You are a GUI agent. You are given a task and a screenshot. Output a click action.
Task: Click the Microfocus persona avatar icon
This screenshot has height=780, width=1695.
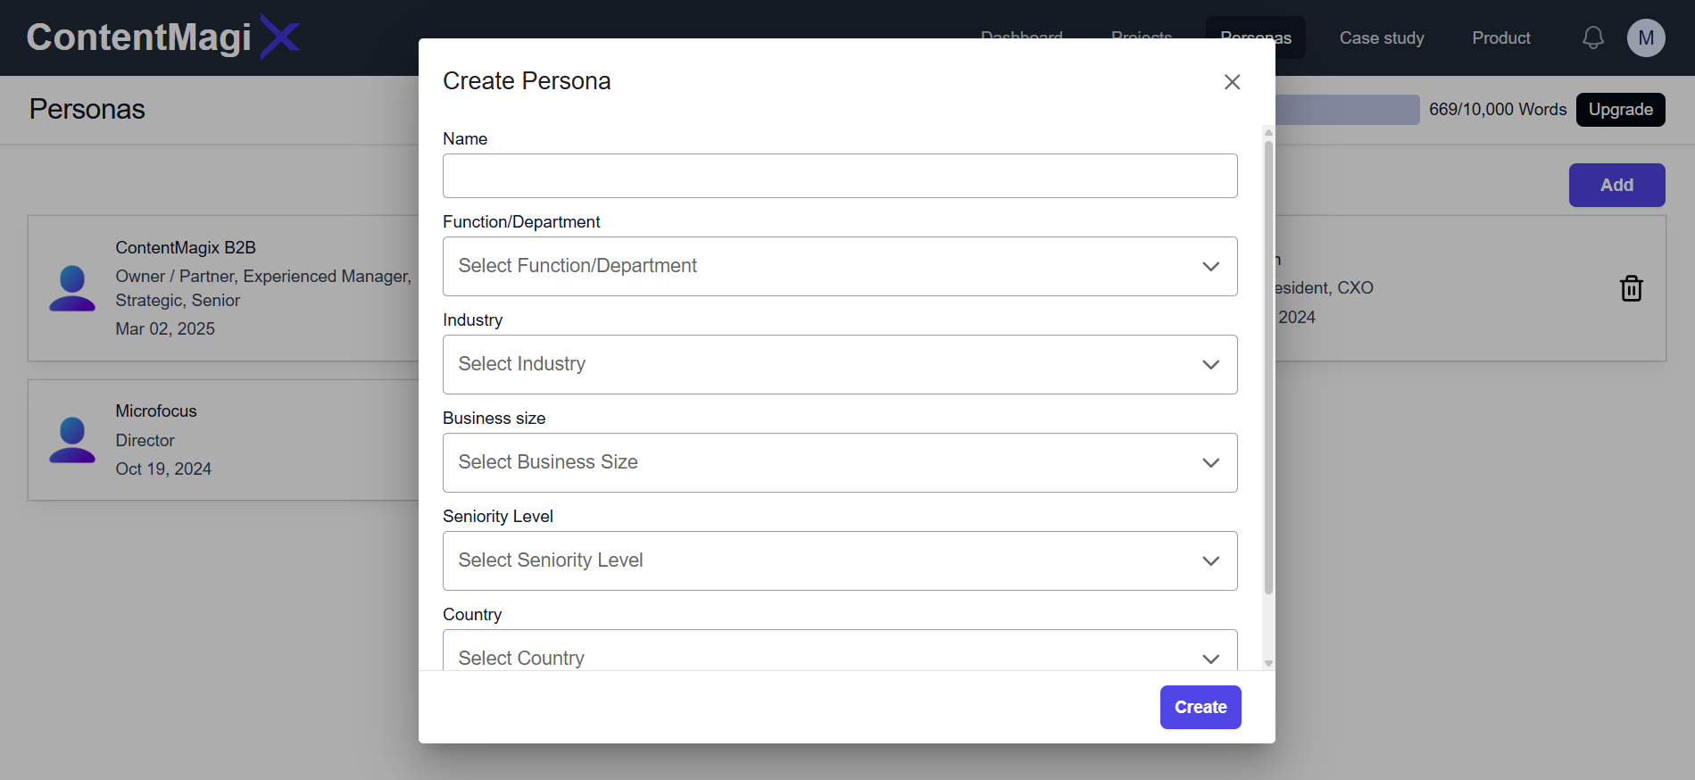pyautogui.click(x=72, y=440)
